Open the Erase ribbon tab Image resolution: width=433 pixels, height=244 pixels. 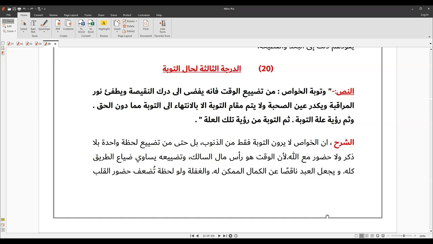point(114,15)
